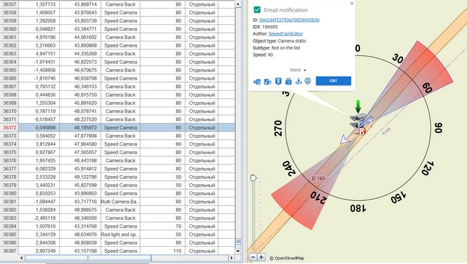Open the street view person icon
Viewport: 467px width, 264px height.
[298, 81]
